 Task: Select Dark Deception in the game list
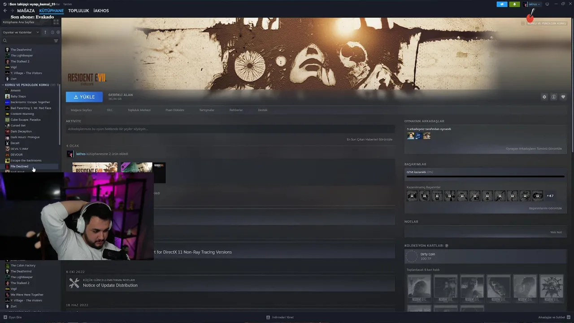[21, 131]
